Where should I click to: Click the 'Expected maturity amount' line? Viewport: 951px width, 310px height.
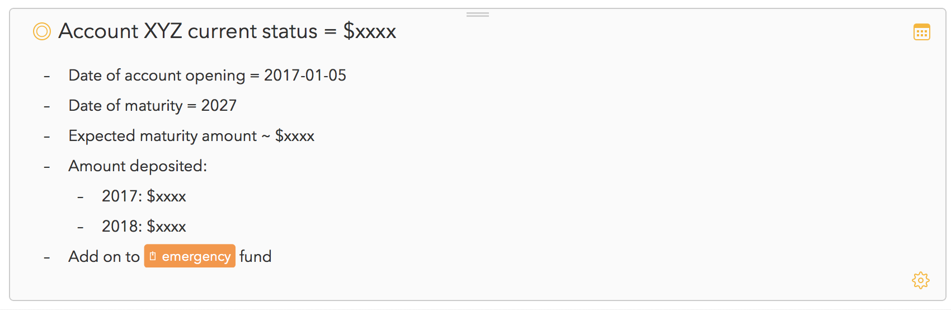click(191, 136)
